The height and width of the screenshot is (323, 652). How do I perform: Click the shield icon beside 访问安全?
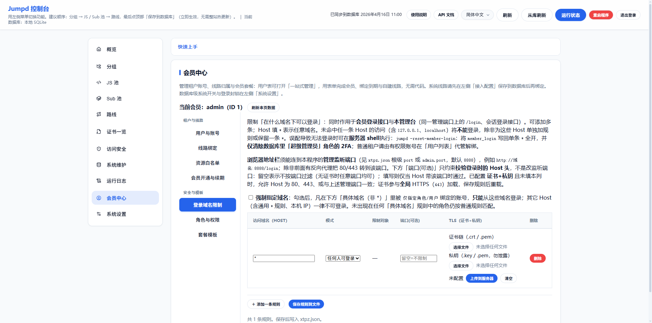point(99,149)
